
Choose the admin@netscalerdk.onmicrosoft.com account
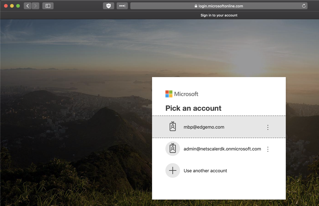coord(219,149)
